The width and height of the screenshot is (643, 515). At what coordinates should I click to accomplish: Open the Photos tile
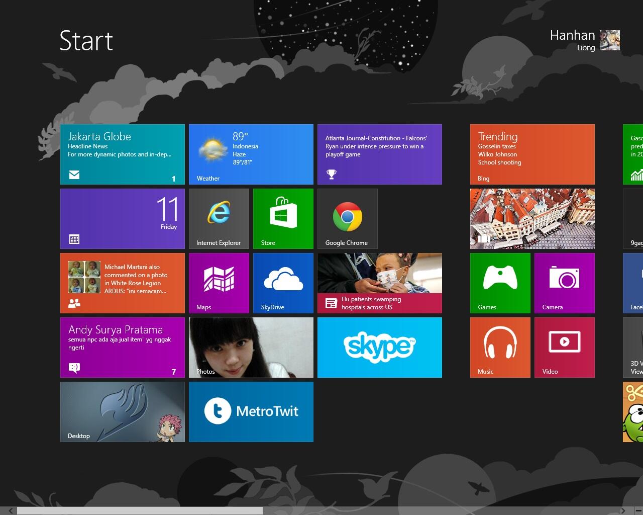tap(251, 348)
